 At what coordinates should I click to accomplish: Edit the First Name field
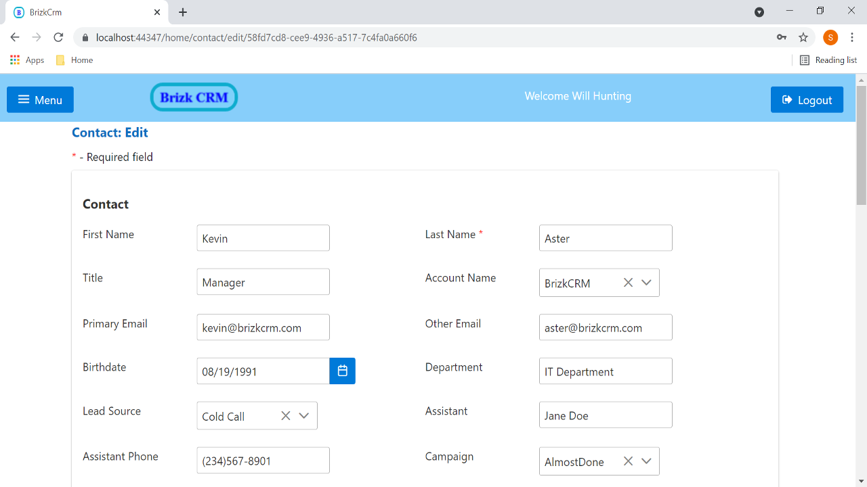263,238
